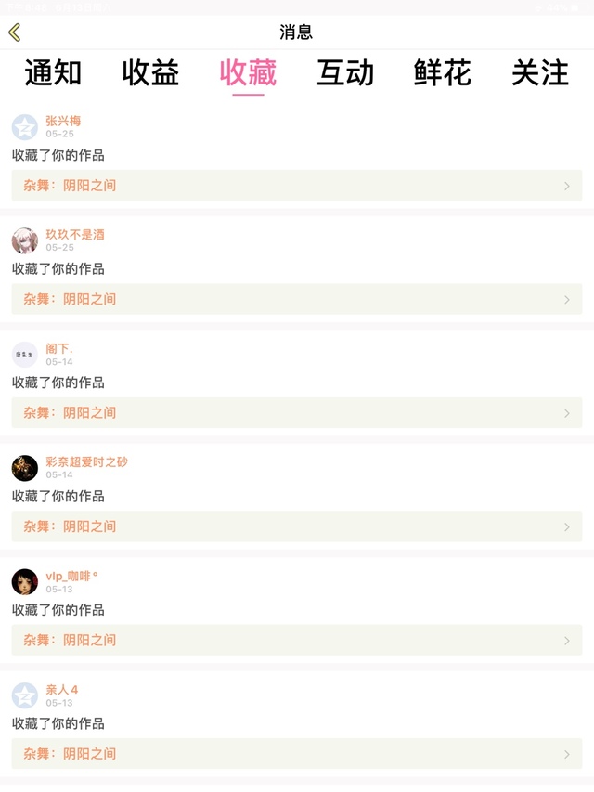Viewport: 594px width, 792px height.
Task: Expand chevron on 玖玖不是酒's 阴阳之间 entry
Action: point(567,300)
